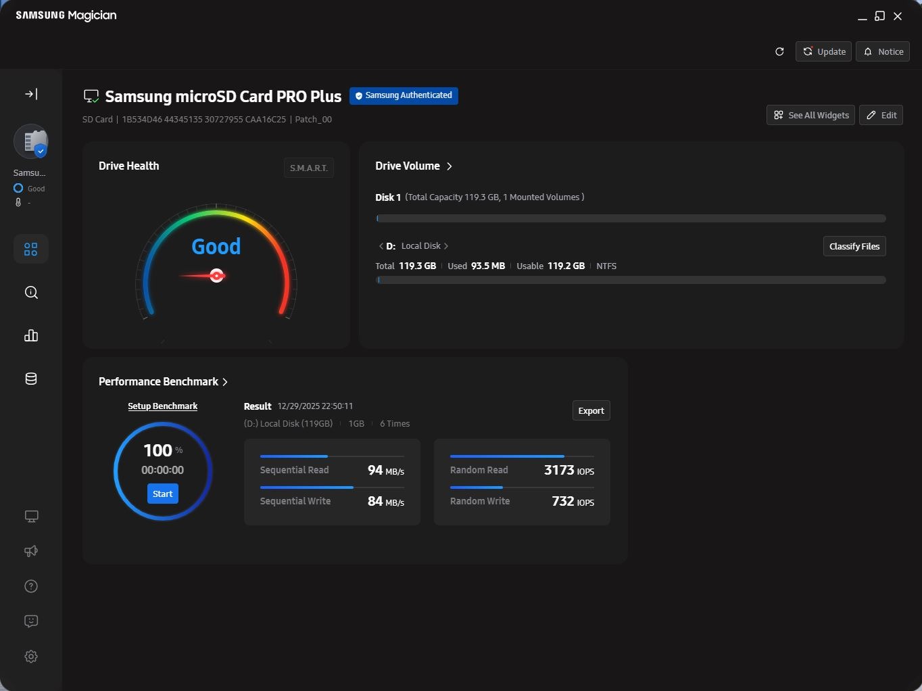
Task: Open the database cylinder sidebar icon
Action: pos(31,379)
